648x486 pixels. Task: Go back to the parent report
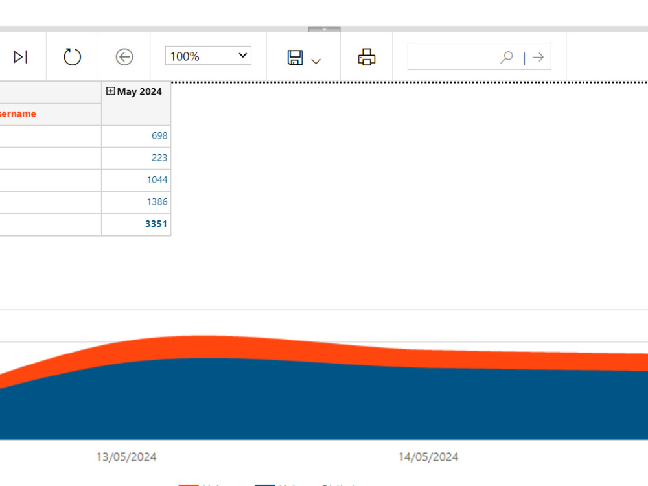124,56
